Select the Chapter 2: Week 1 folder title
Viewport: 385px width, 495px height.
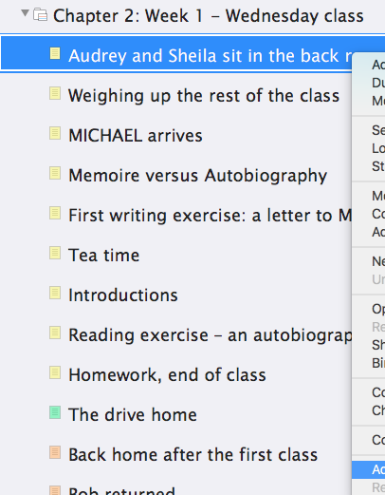coord(209,16)
